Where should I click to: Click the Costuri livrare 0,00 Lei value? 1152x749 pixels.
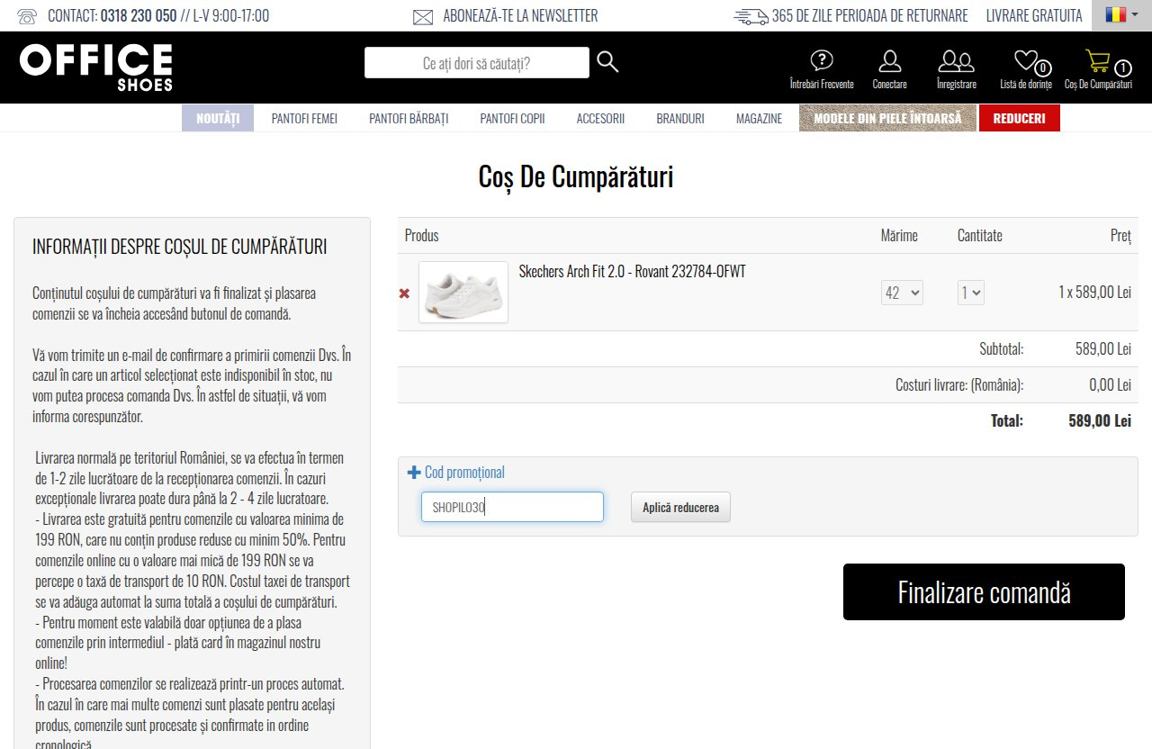[1110, 384]
